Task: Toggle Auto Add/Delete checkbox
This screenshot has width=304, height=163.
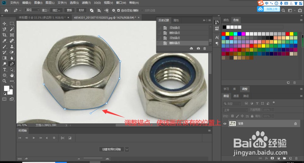Action: (x=119, y=10)
